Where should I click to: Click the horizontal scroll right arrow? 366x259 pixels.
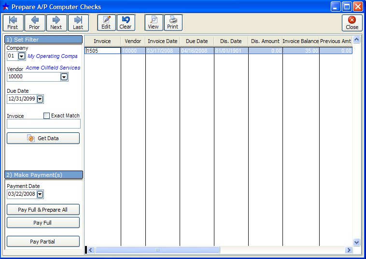click(x=349, y=250)
